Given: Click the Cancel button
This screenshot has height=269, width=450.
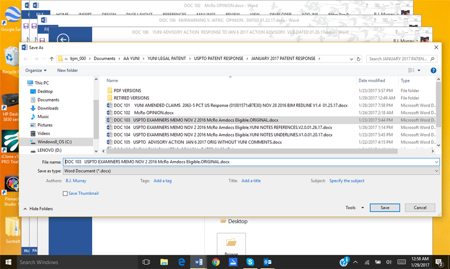Looking at the screenshot, I should tap(420, 208).
